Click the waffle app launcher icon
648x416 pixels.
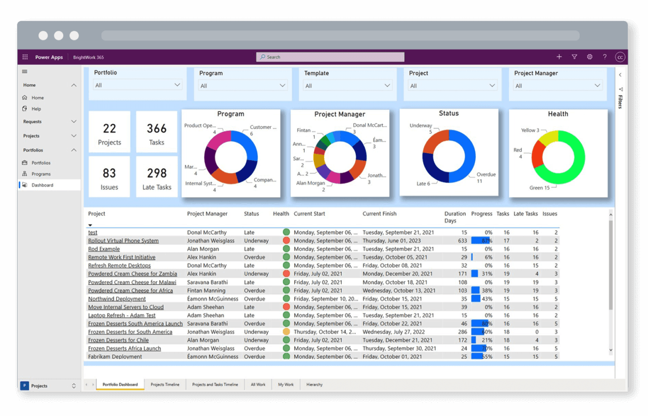[x=24, y=57]
